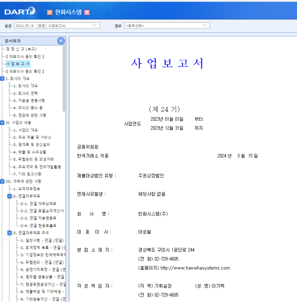Viewport: 297px width, 302px height.
Task: Click the 사 업 보 고 서 document title
Action: pyautogui.click(x=167, y=63)
